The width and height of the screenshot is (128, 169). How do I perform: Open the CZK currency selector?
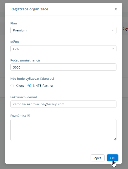click(63, 49)
